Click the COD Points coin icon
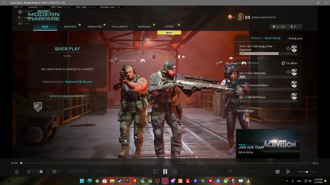330x185 pixels. [230, 17]
